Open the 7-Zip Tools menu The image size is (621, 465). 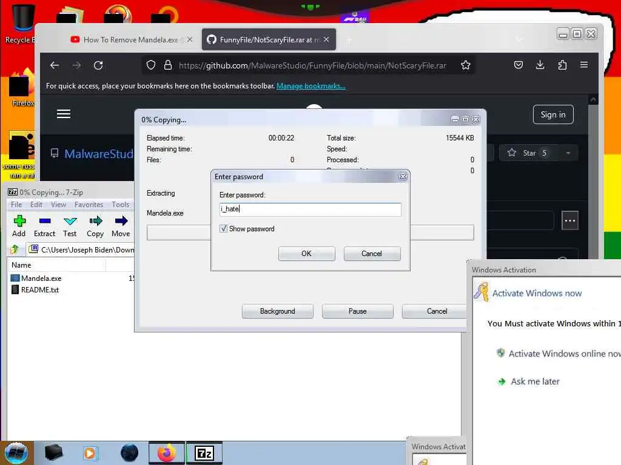(x=121, y=205)
